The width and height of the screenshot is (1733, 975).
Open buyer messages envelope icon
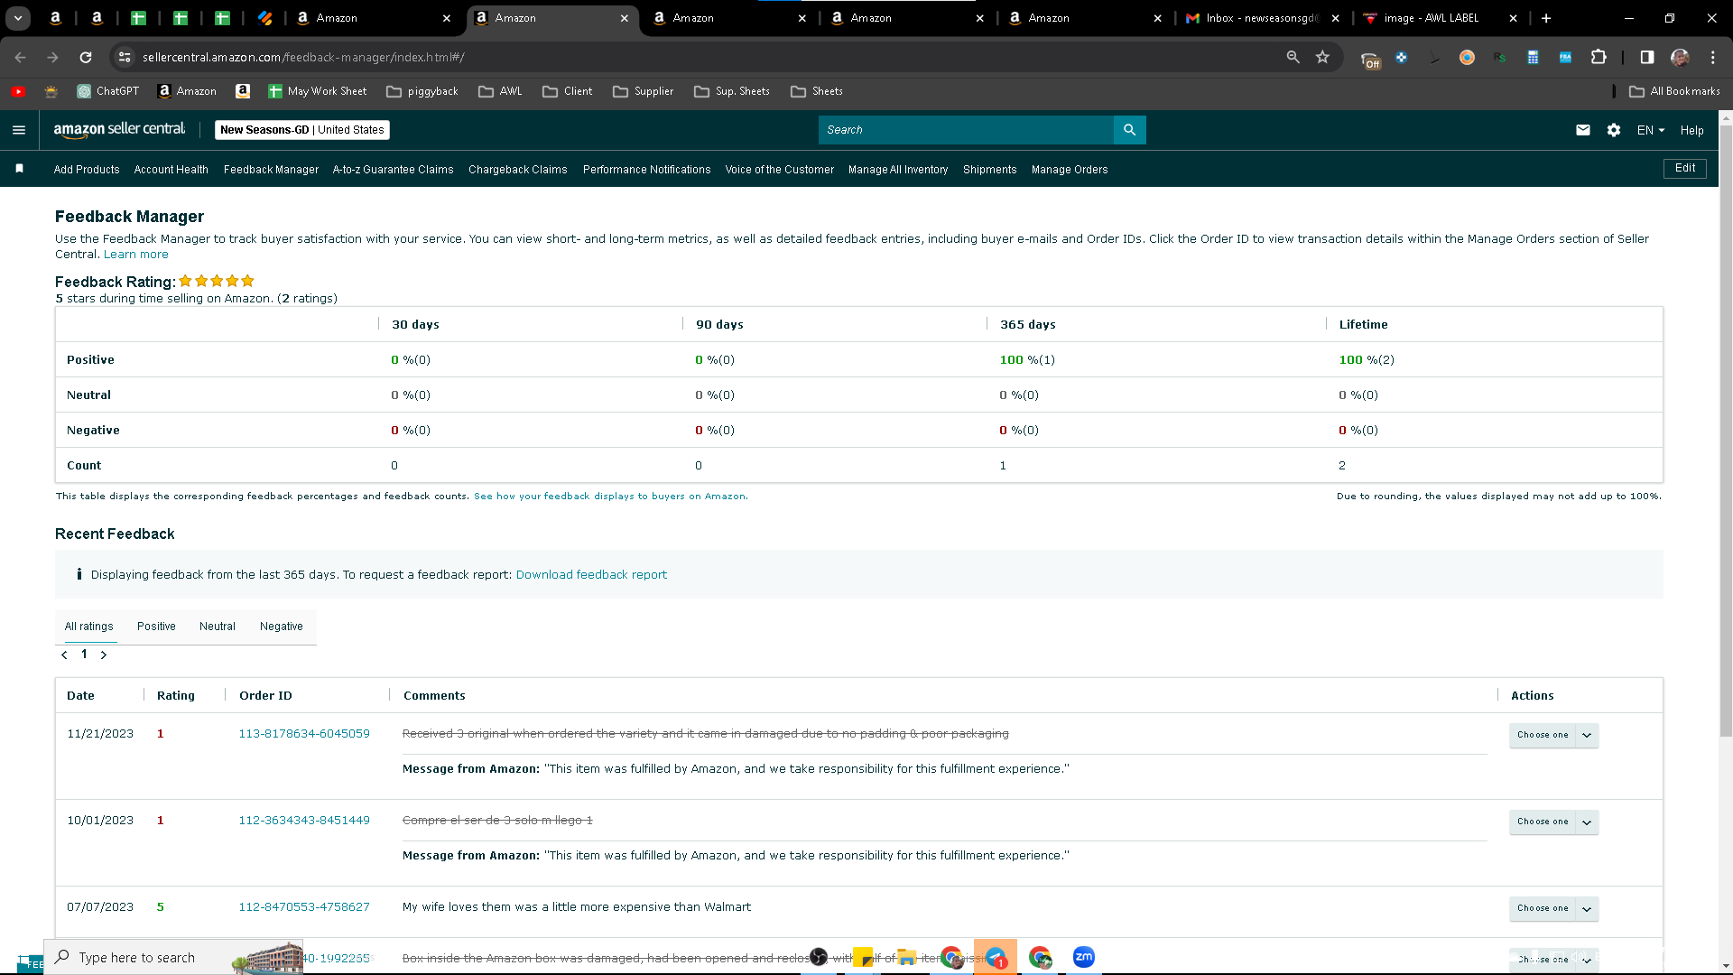[x=1583, y=130]
